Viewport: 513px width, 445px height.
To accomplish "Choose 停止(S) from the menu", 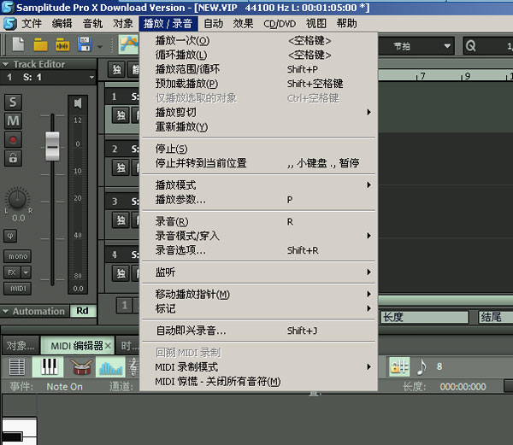I will click(x=258, y=149).
